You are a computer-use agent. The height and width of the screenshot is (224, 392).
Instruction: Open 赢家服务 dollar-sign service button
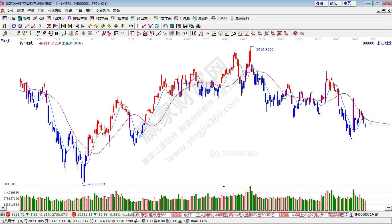coord(239,18)
